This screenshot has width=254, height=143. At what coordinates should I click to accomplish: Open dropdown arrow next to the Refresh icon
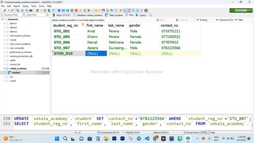41,10
